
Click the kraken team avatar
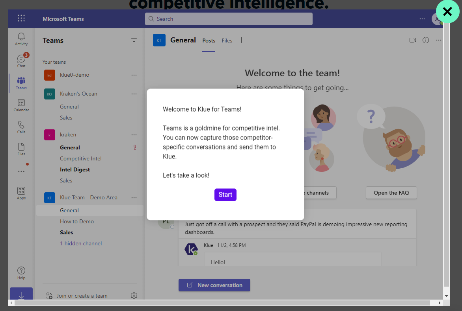(50, 134)
